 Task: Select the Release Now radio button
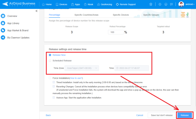click(x=50, y=55)
